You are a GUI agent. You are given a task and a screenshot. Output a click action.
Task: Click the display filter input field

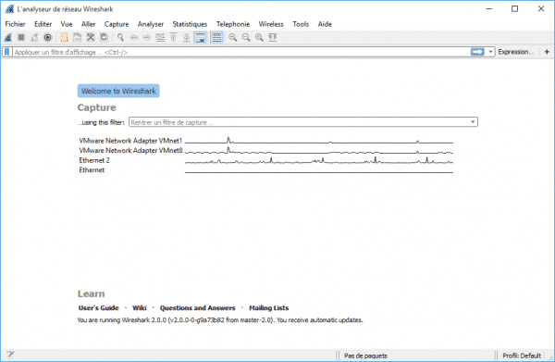click(x=241, y=52)
